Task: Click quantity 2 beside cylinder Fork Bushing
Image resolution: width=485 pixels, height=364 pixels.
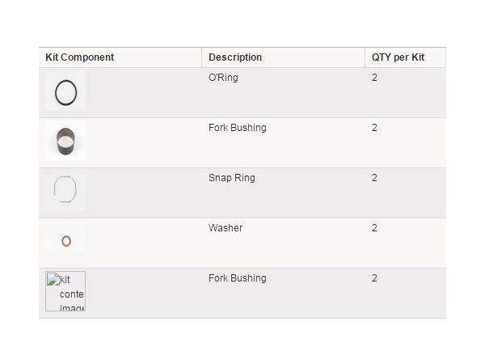Action: (374, 128)
